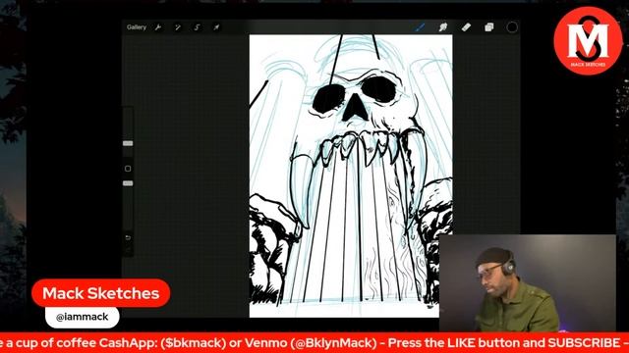This screenshot has width=629, height=353.
Task: Click the Venmo (@BklynMack) ticker text
Action: click(x=311, y=343)
